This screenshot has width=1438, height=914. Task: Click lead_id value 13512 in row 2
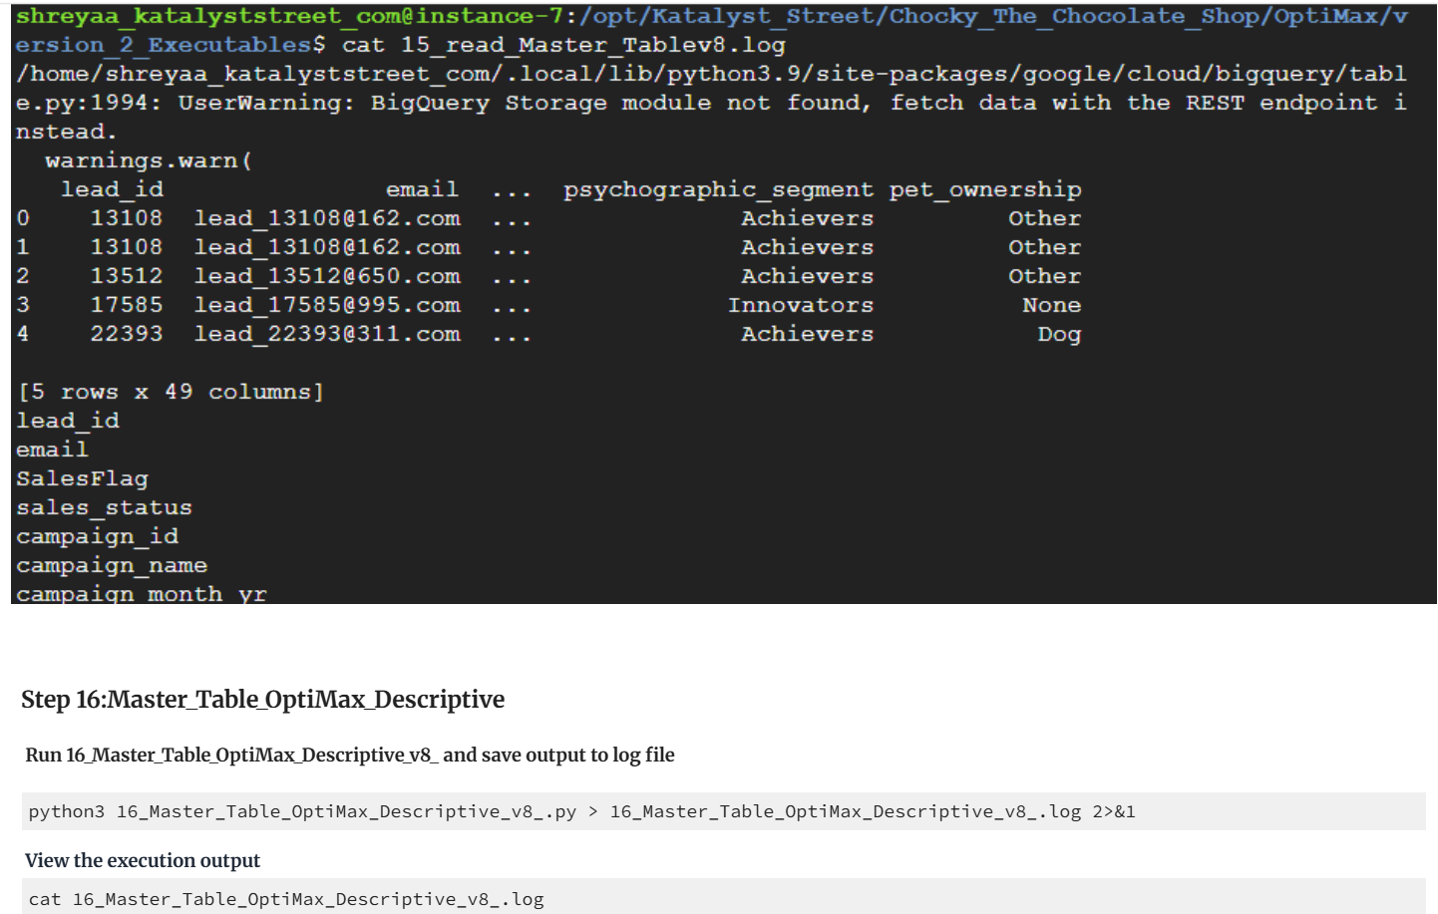pyautogui.click(x=127, y=276)
